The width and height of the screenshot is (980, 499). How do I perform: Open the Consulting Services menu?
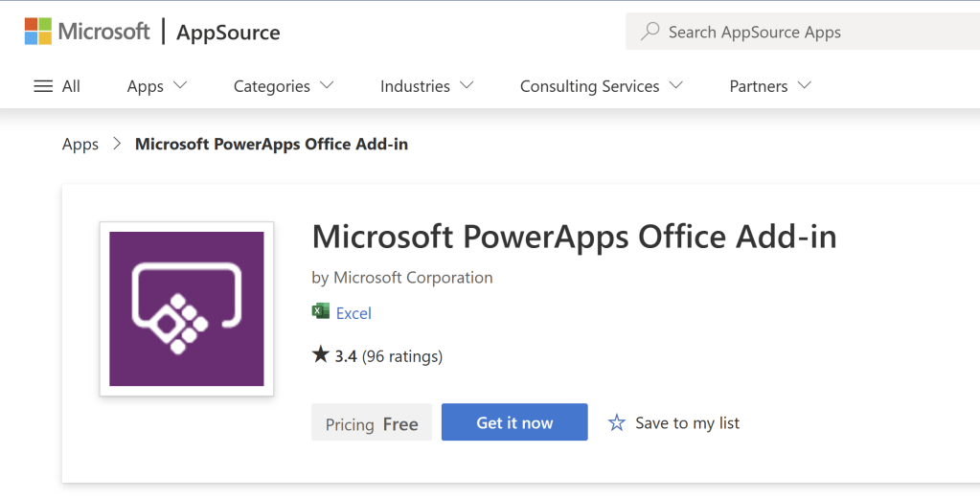click(601, 86)
